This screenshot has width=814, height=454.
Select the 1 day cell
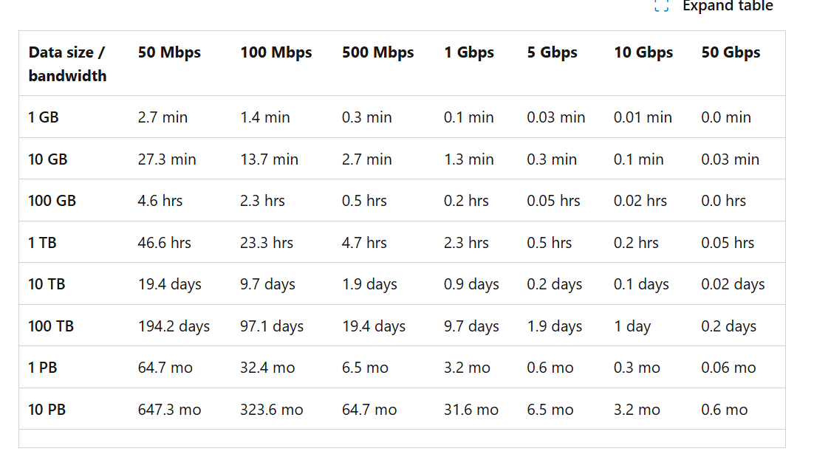(x=632, y=326)
